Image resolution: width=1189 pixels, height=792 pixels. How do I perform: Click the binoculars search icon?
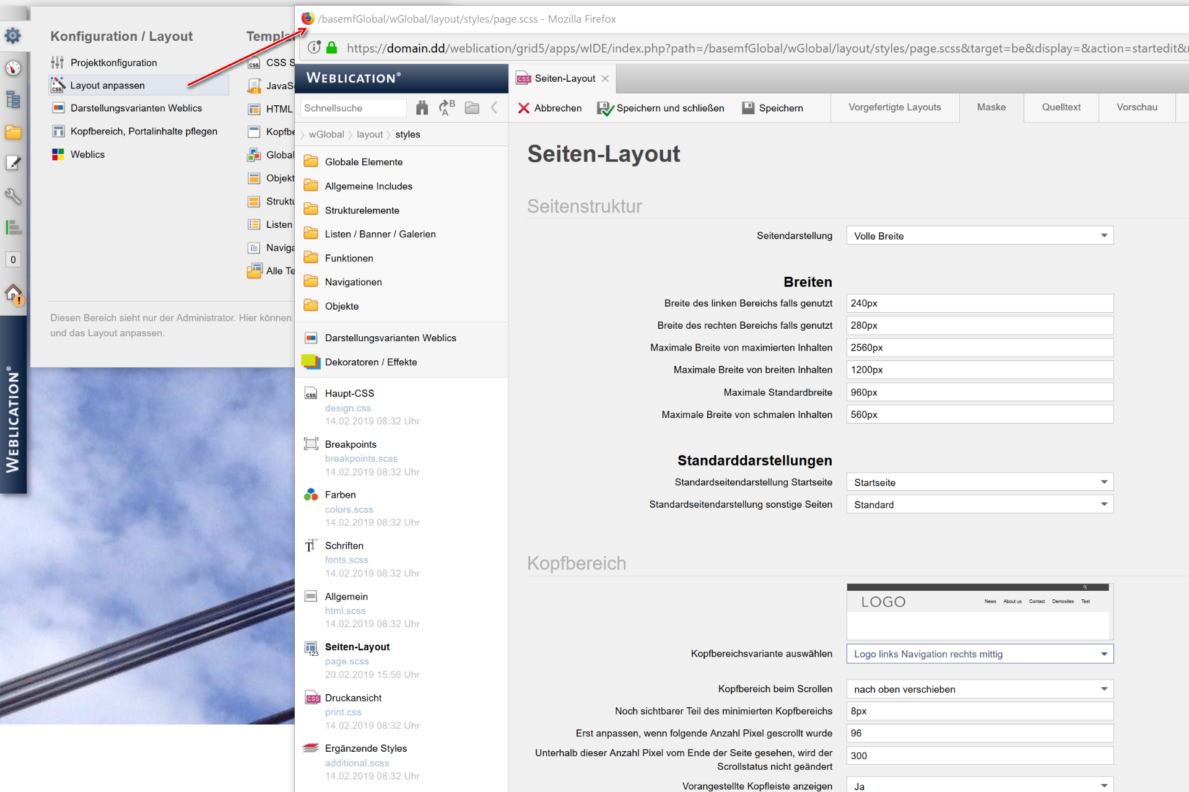(422, 108)
